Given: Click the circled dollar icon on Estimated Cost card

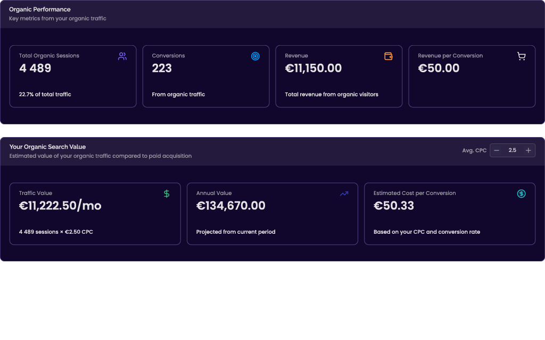Looking at the screenshot, I should click(x=522, y=193).
